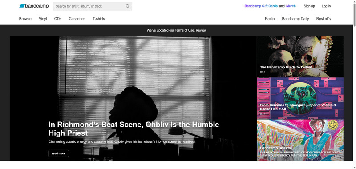356x169 pixels.
Task: Go to Bandcamp Daily
Action: point(295,19)
